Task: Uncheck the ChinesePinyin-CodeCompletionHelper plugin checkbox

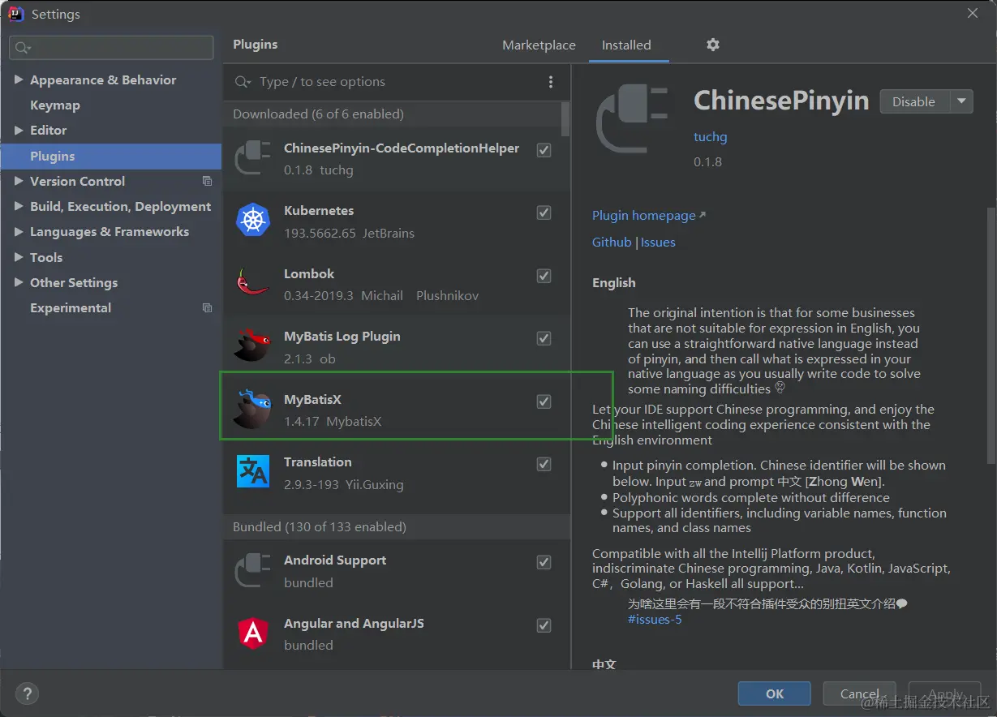Action: click(x=544, y=150)
